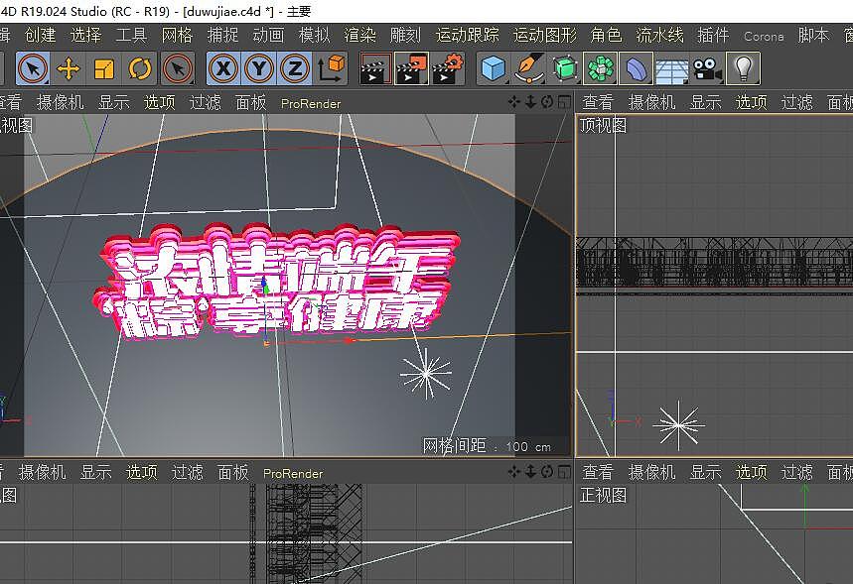
Task: Toggle bottom-left viewport maximize icon
Action: click(x=565, y=472)
